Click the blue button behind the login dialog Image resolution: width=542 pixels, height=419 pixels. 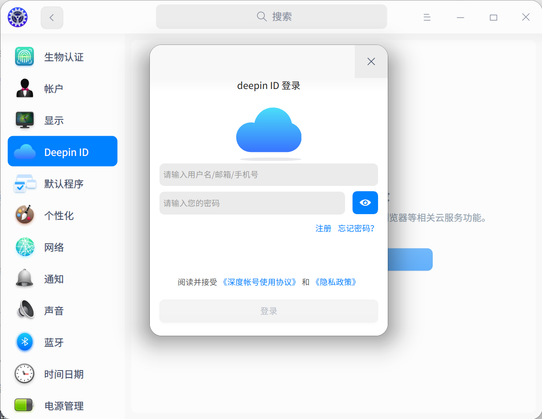[x=410, y=260]
